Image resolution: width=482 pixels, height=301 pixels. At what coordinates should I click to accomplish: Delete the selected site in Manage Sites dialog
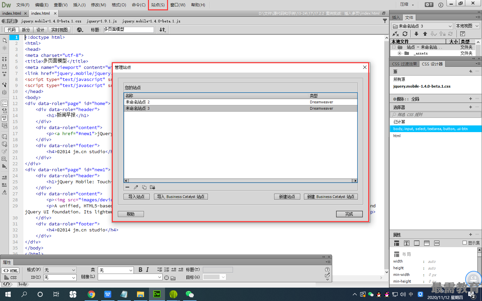(127, 187)
